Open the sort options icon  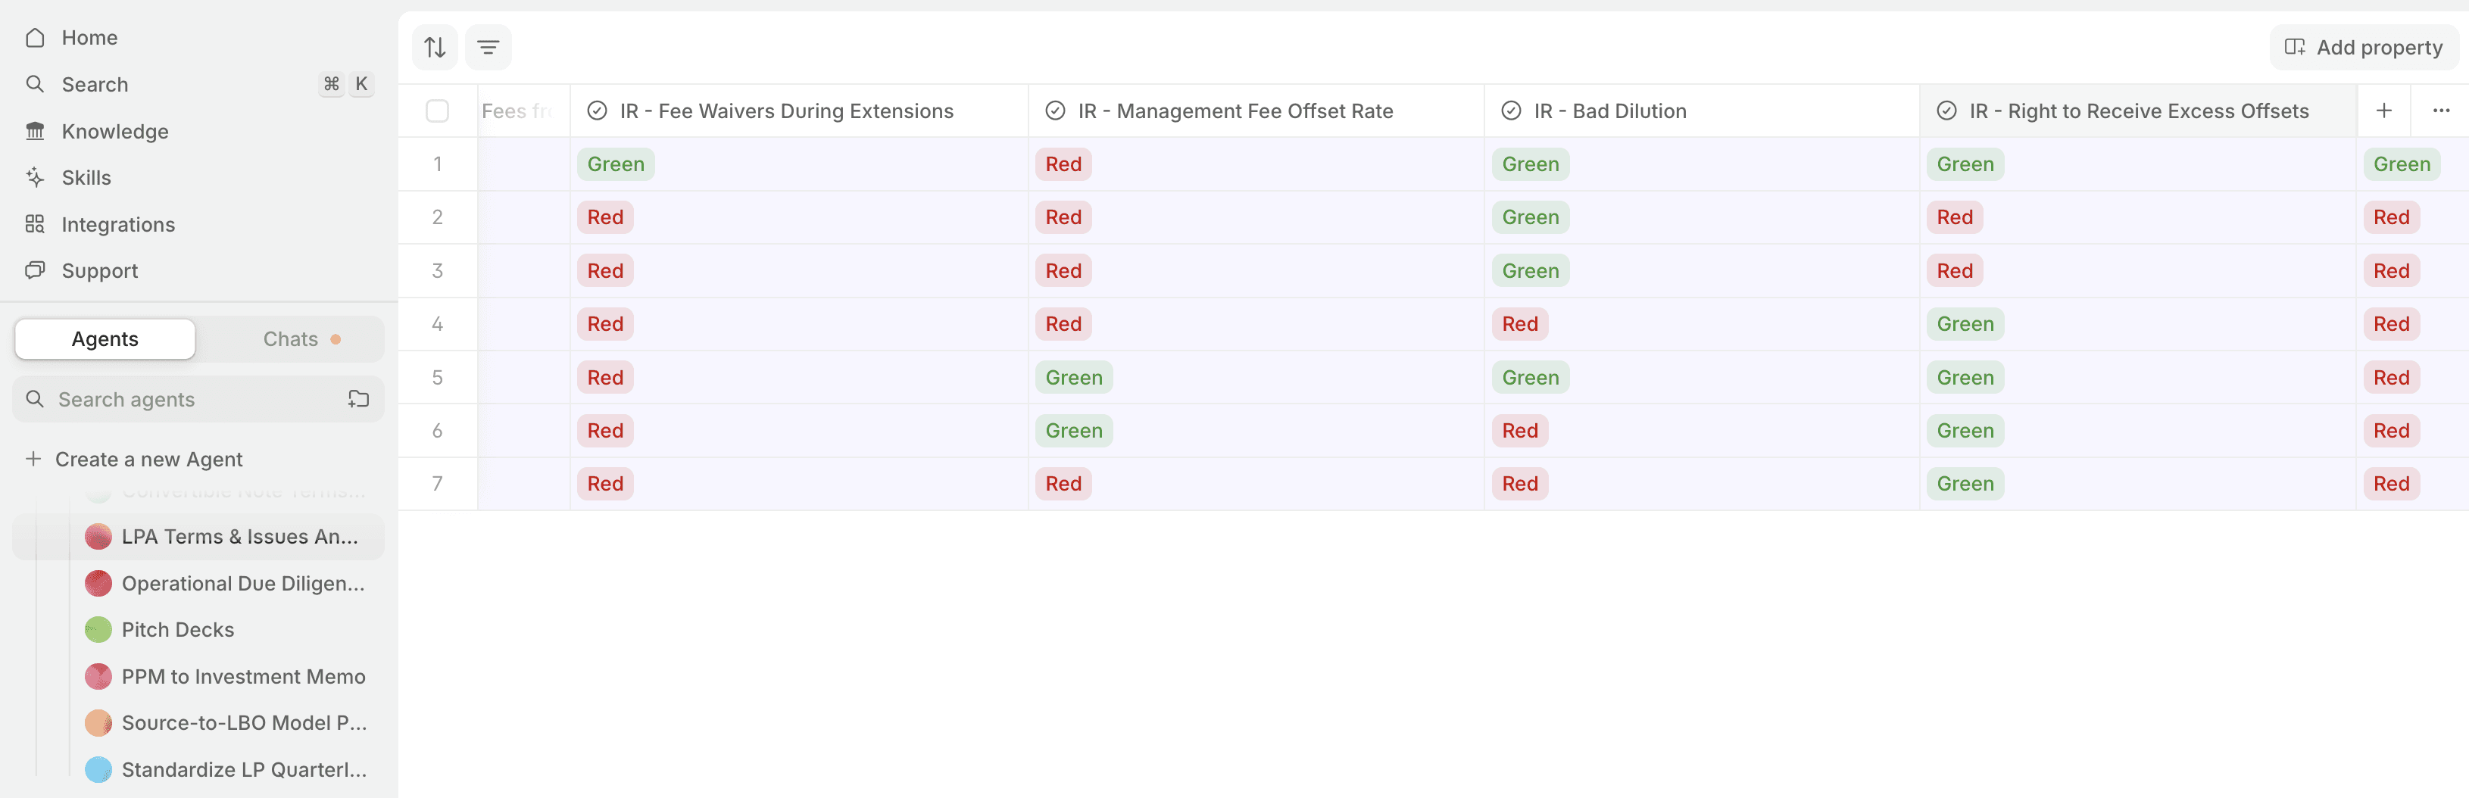[x=434, y=46]
